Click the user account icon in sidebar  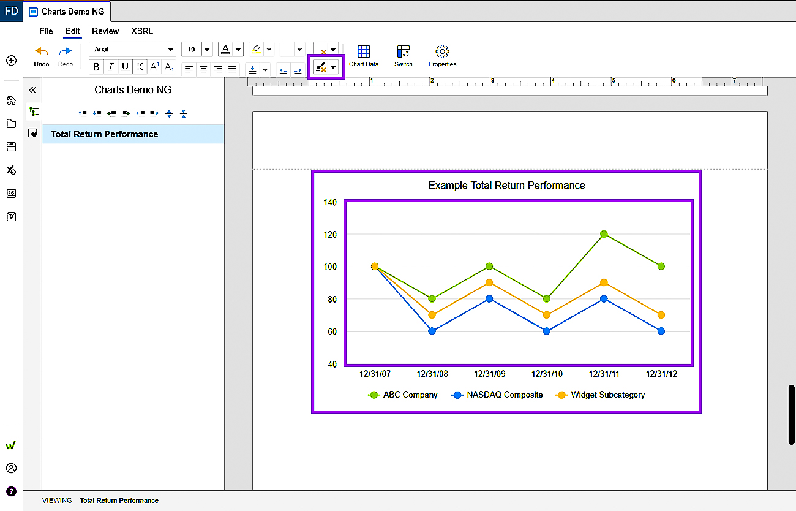tap(10, 468)
